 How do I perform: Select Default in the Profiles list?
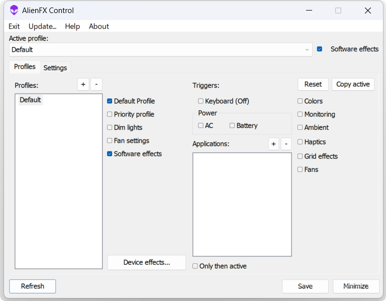tap(30, 100)
